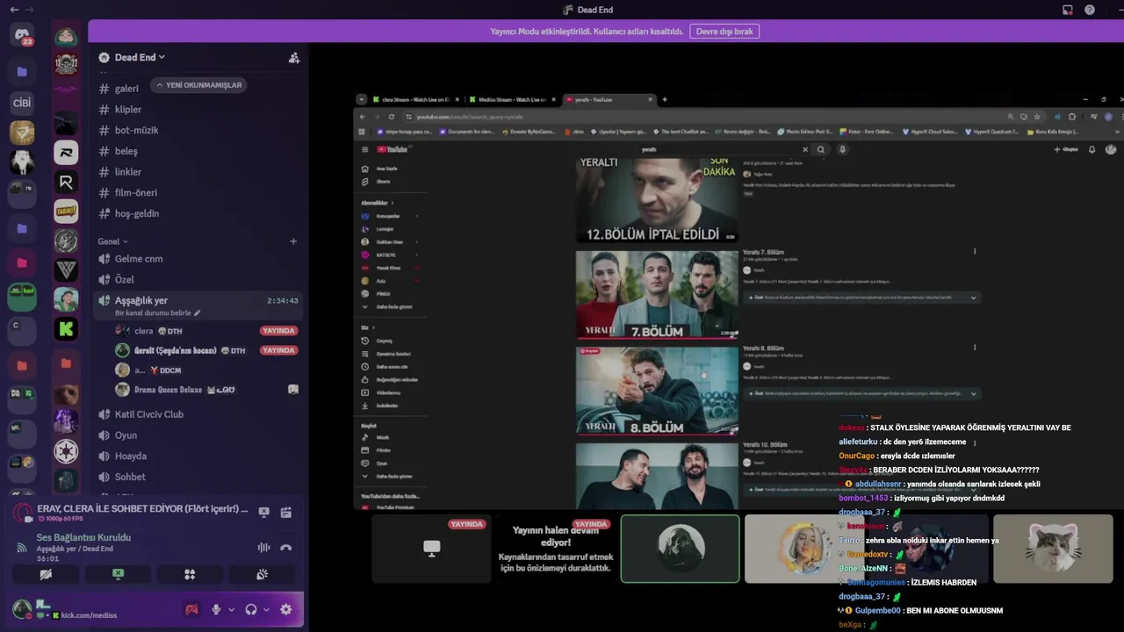Edit voice channel status pencil icon

click(197, 313)
